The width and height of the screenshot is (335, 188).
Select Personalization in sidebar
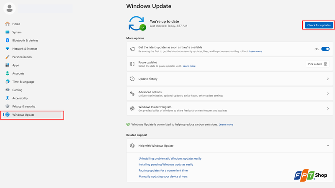pos(22,57)
